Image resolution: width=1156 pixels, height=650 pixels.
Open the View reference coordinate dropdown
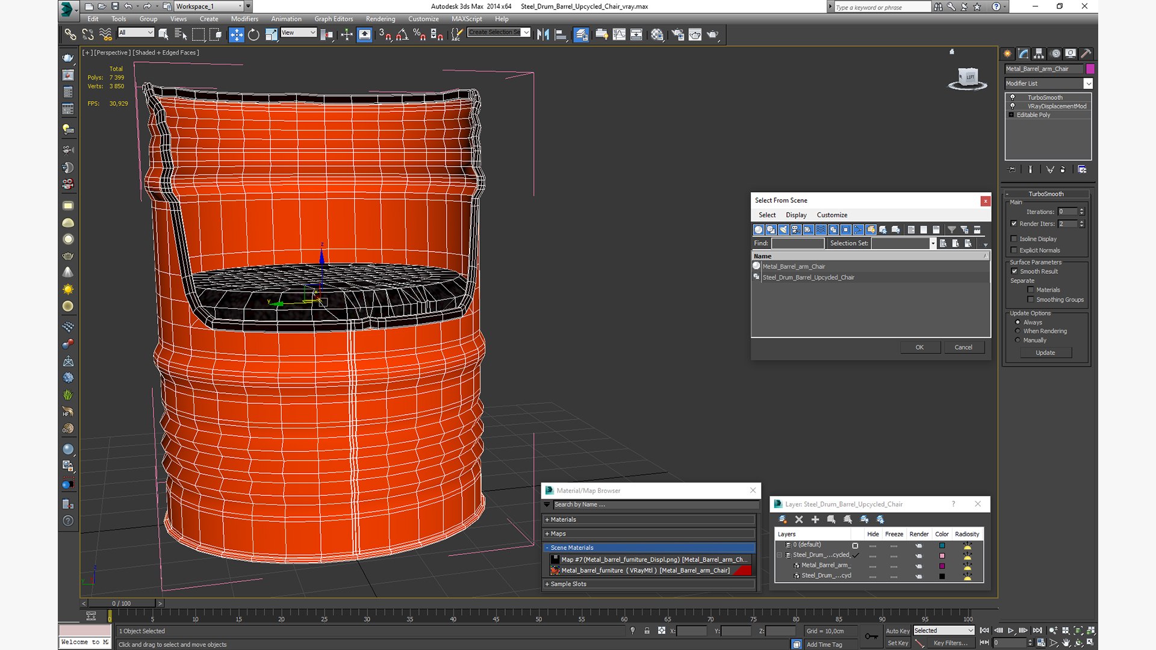coord(299,32)
